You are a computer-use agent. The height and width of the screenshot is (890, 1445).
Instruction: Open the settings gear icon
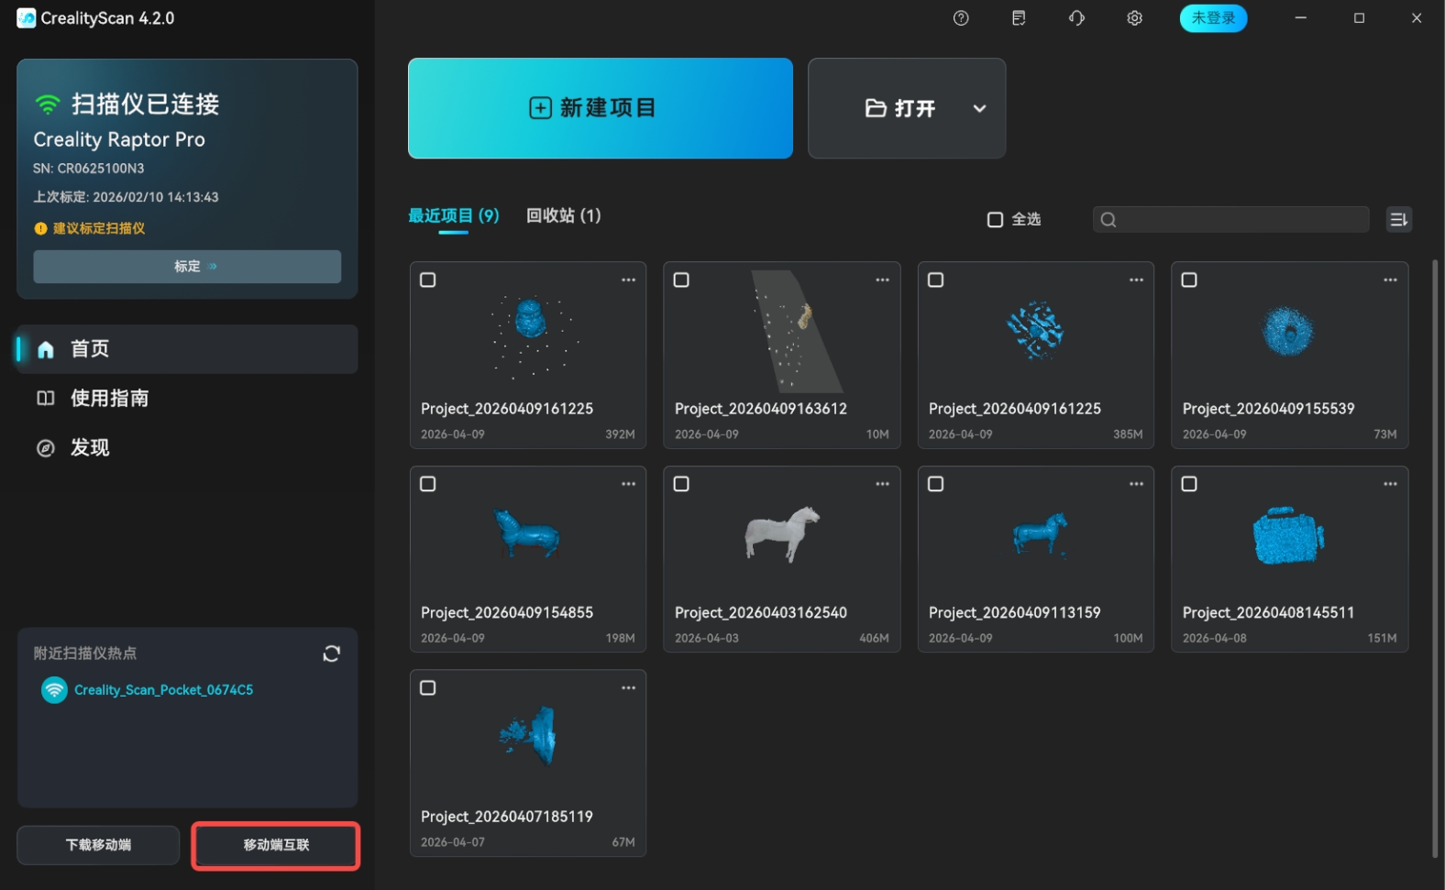pos(1134,18)
